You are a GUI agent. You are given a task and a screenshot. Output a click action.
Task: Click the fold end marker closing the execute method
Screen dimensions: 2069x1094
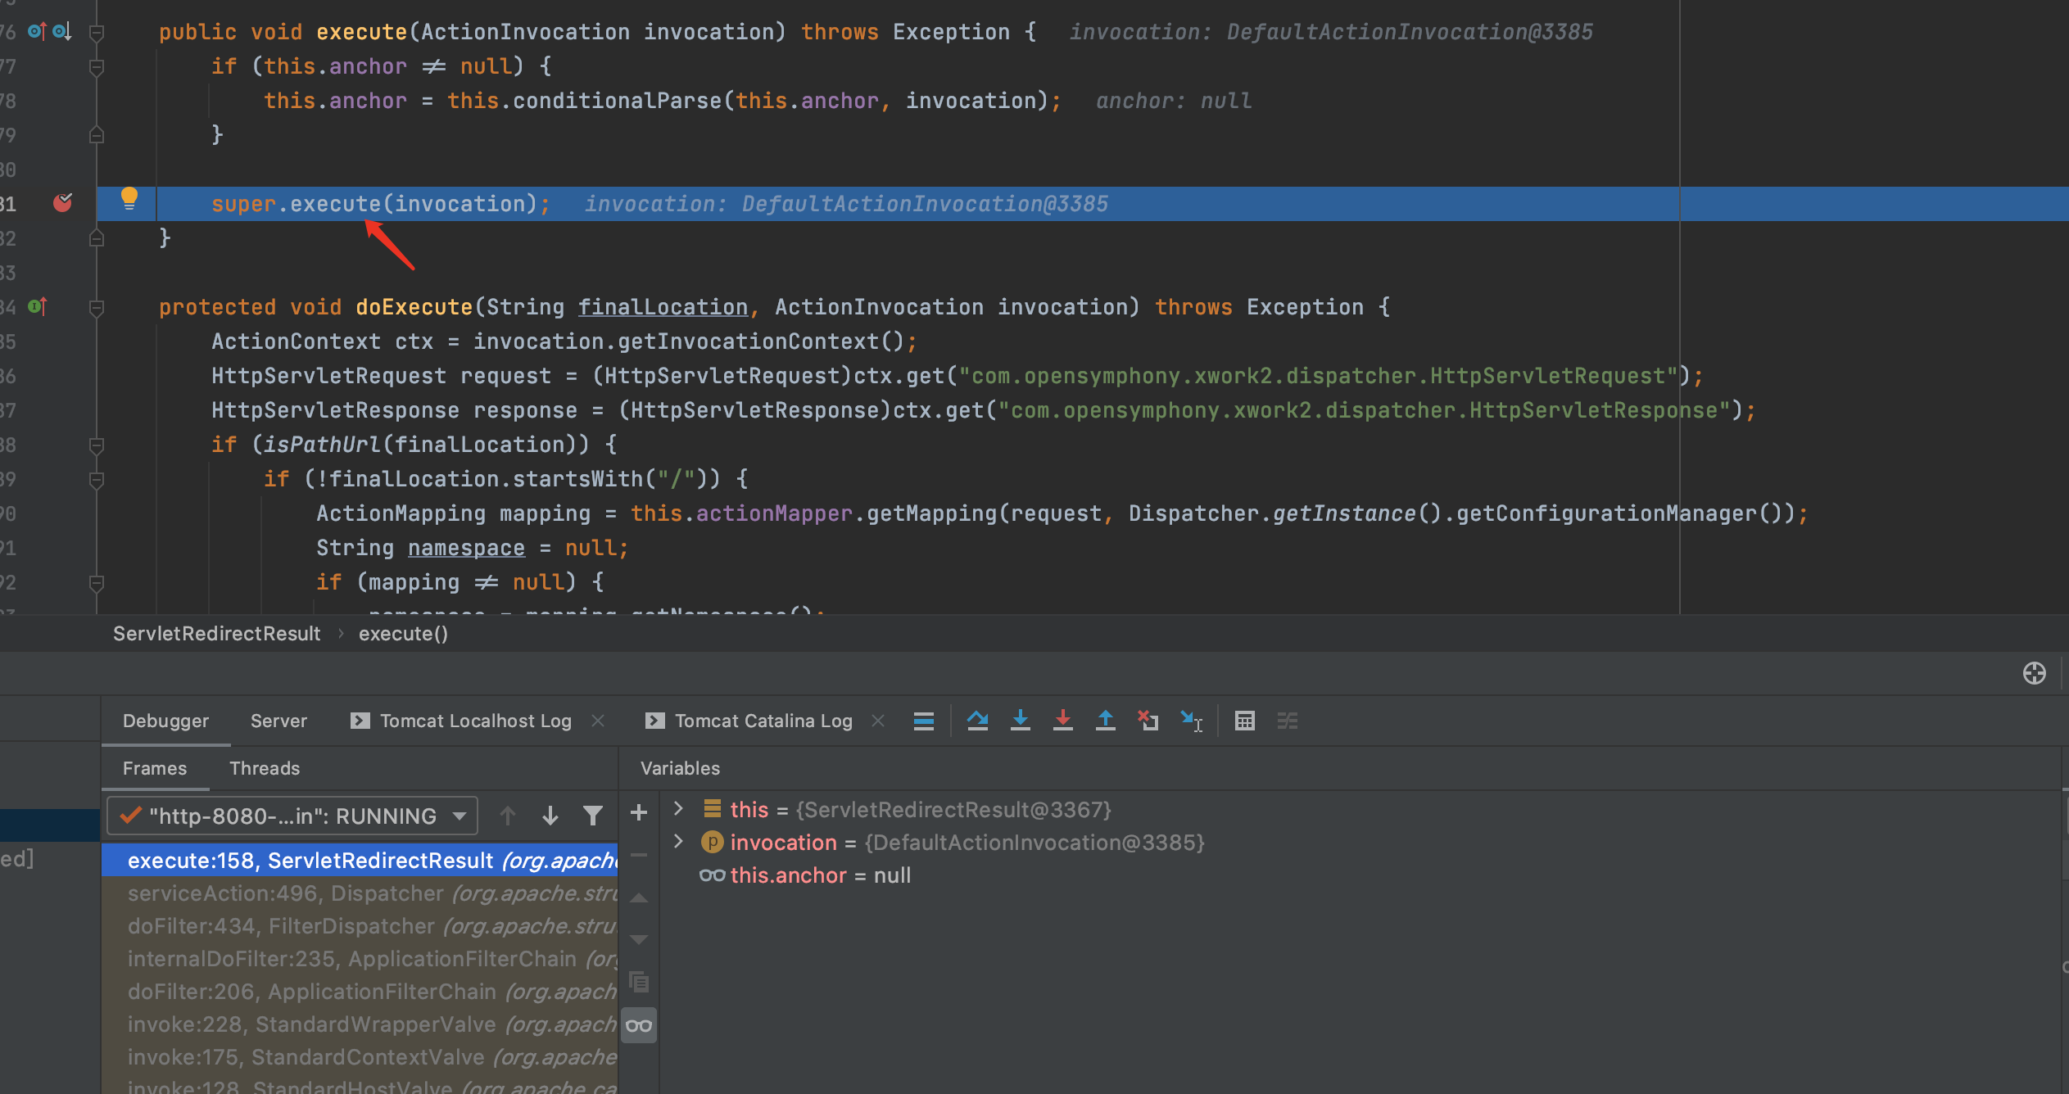(x=96, y=238)
